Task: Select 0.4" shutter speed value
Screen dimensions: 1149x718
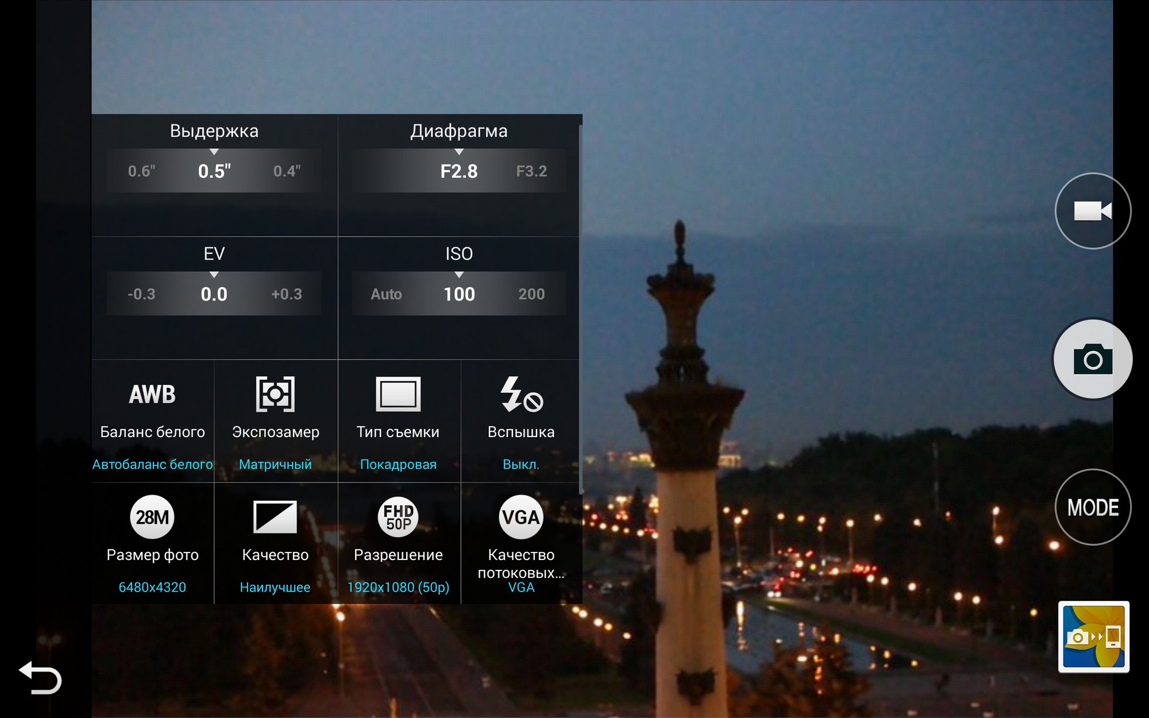Action: click(x=287, y=171)
